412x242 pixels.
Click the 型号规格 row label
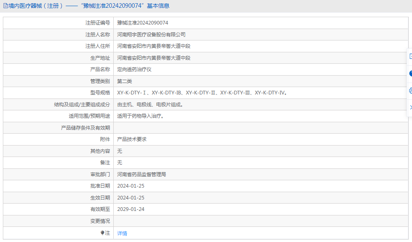[x=100, y=93]
